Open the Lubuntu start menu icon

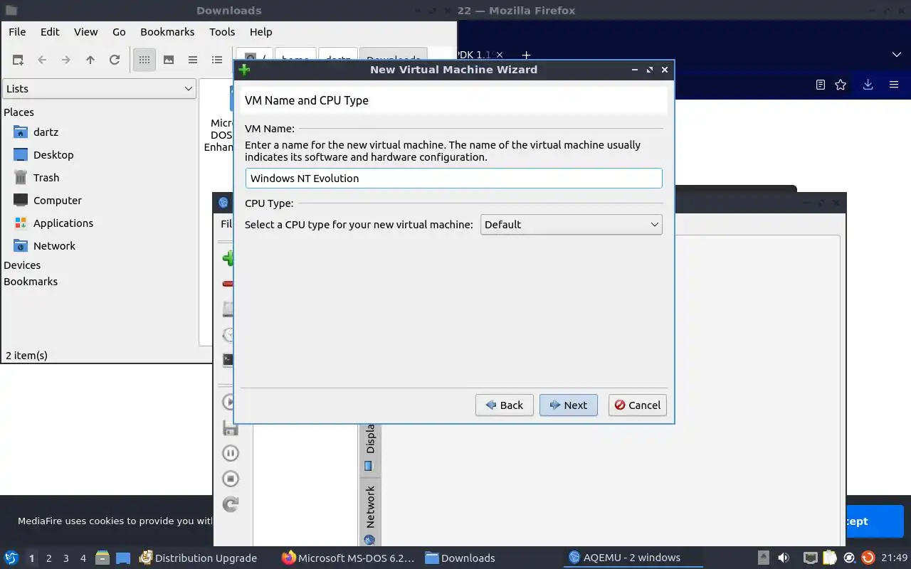(x=11, y=558)
